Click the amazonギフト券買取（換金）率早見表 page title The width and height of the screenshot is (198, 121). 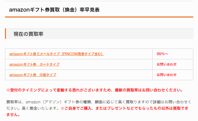pos(54,10)
